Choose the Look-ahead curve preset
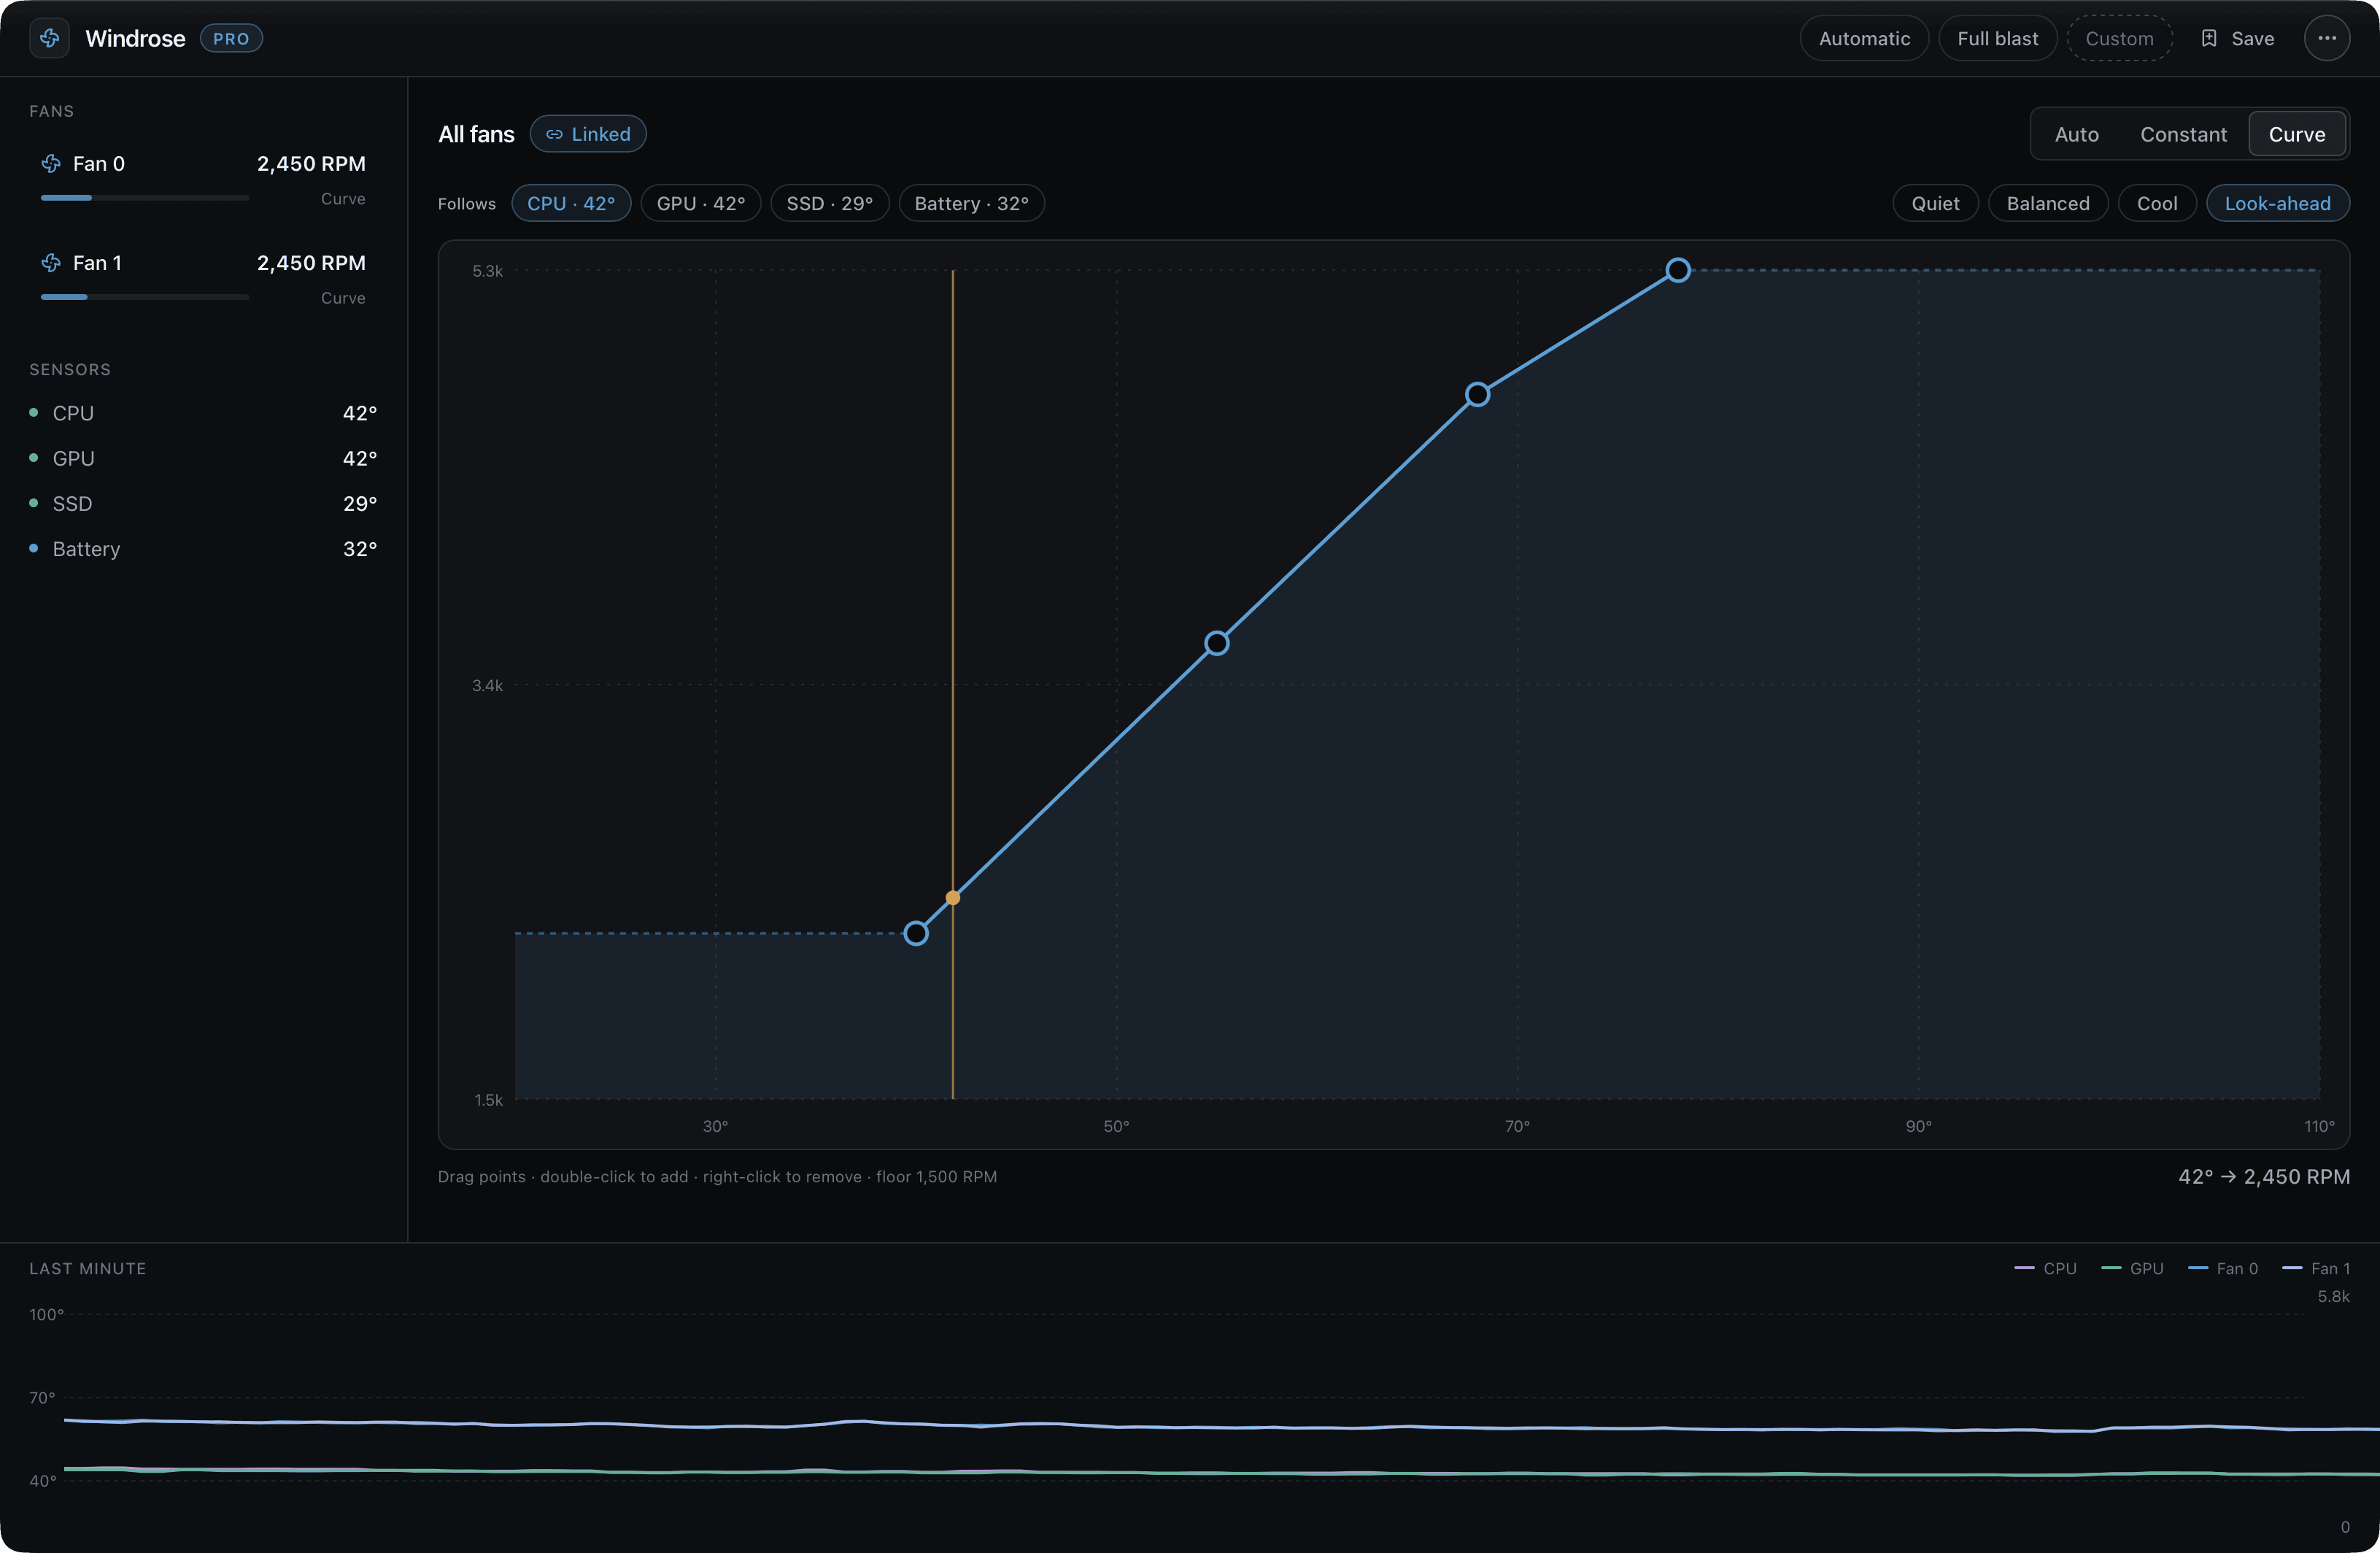Image resolution: width=2380 pixels, height=1553 pixels. coord(2277,203)
